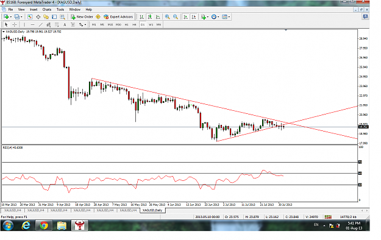Select the text label tool

click(73, 24)
